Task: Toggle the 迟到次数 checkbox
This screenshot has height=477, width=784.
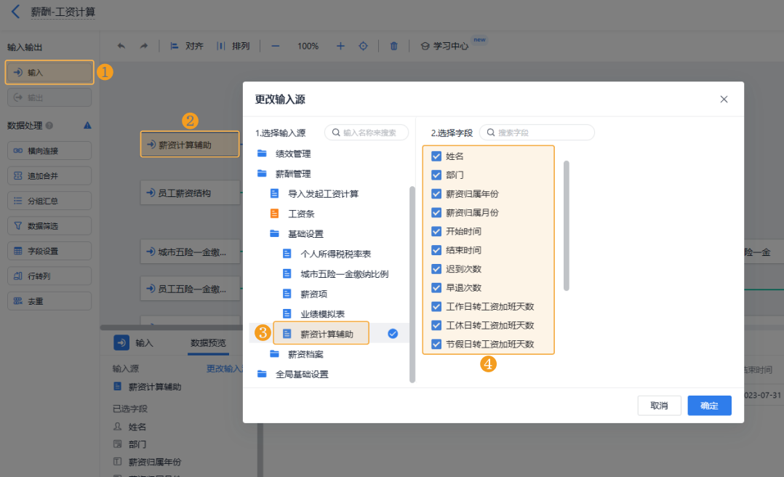Action: pos(436,269)
